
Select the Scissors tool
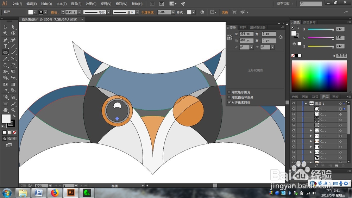[x=13, y=59]
